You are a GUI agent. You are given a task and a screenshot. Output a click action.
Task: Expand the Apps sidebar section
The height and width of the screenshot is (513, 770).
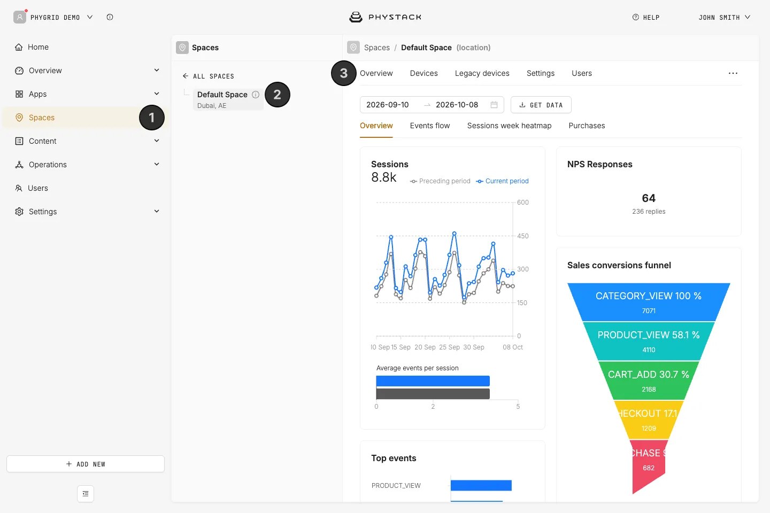(x=157, y=94)
